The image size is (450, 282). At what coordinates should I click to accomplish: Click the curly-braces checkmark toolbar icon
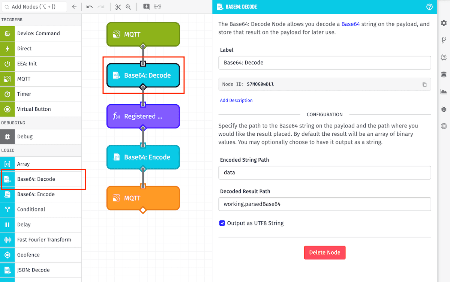tap(157, 7)
